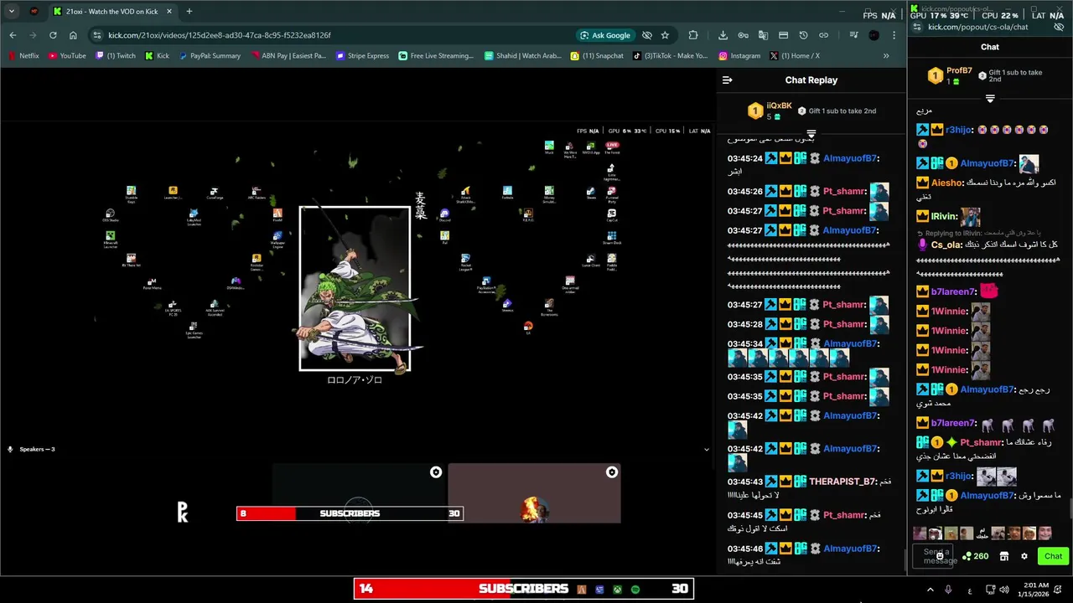Open the Stripe Express bookmark
The width and height of the screenshot is (1073, 603).
[362, 56]
